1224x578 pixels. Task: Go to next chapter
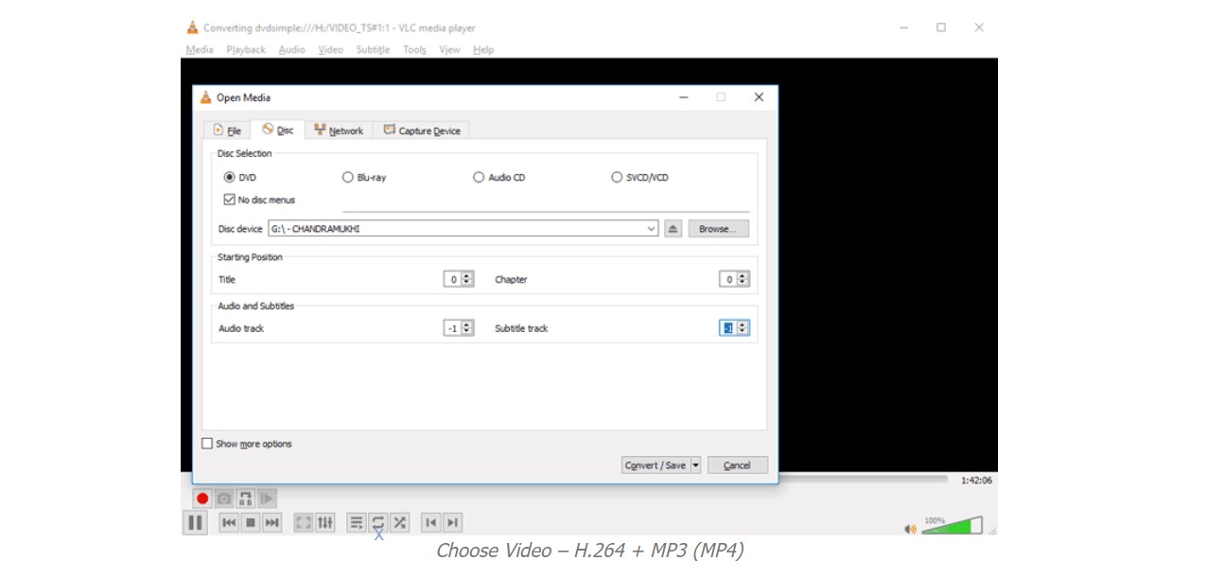click(x=453, y=522)
